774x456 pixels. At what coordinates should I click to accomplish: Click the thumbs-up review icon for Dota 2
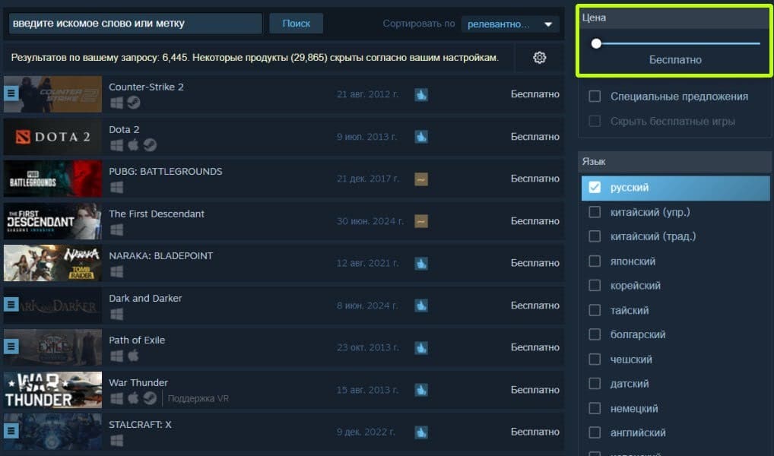click(421, 137)
